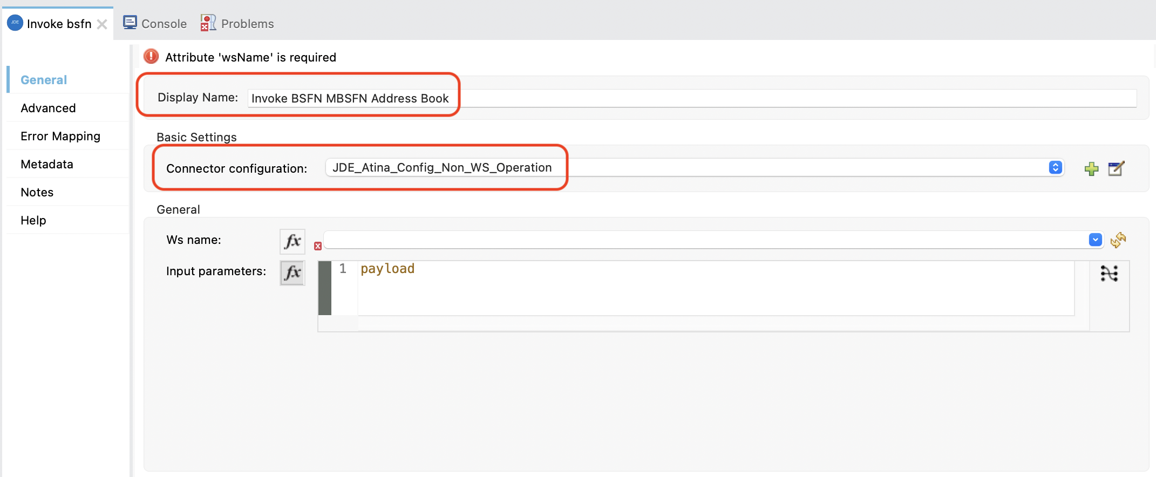Image resolution: width=1156 pixels, height=477 pixels.
Task: Switch to the Console tab
Action: tap(155, 24)
